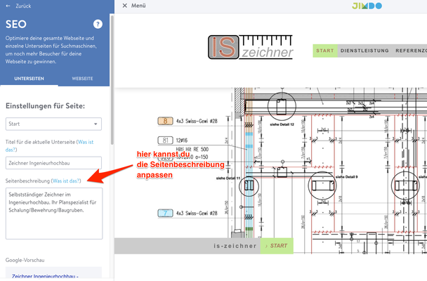Open the Referenz navigation item

coord(410,51)
